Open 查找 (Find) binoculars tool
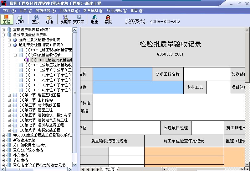The width and height of the screenshot is (250, 171). tap(36, 19)
